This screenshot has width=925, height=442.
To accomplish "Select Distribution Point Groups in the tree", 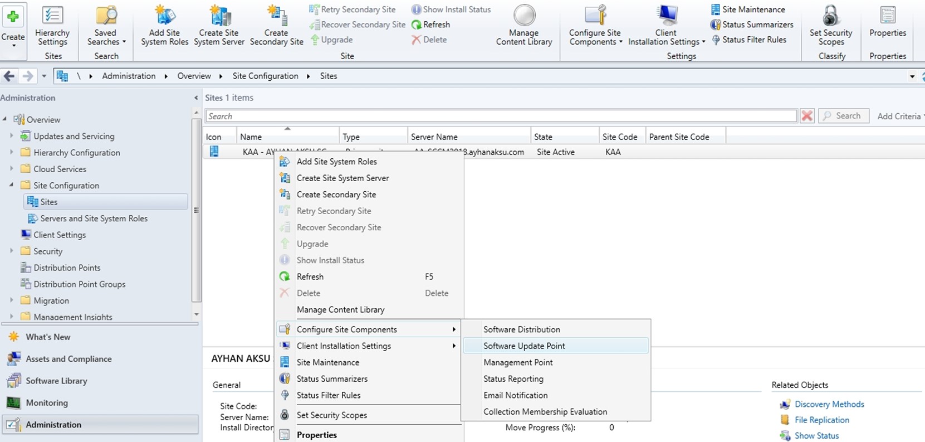I will (73, 284).
